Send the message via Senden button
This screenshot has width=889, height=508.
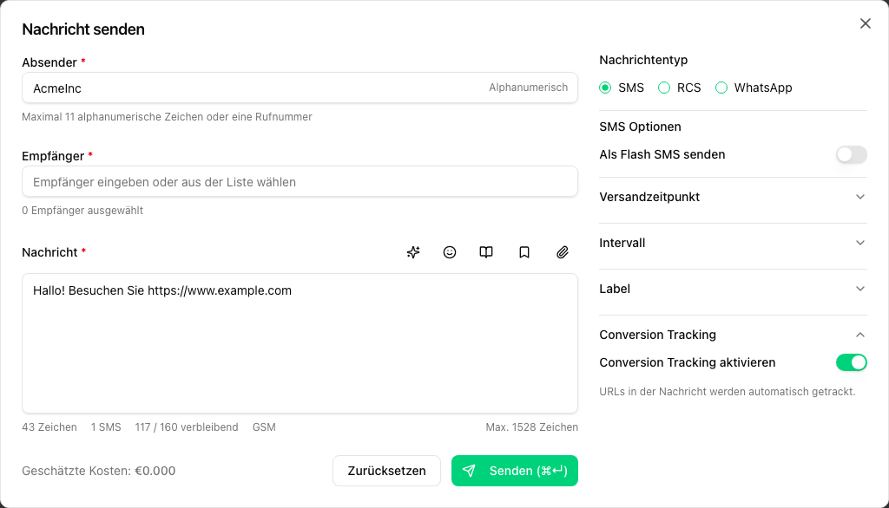click(x=514, y=471)
